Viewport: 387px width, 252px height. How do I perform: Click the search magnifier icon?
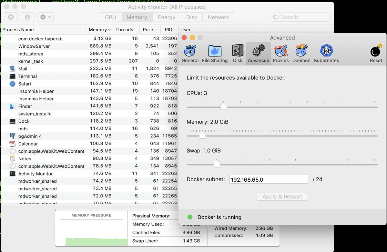pyautogui.click(x=276, y=17)
